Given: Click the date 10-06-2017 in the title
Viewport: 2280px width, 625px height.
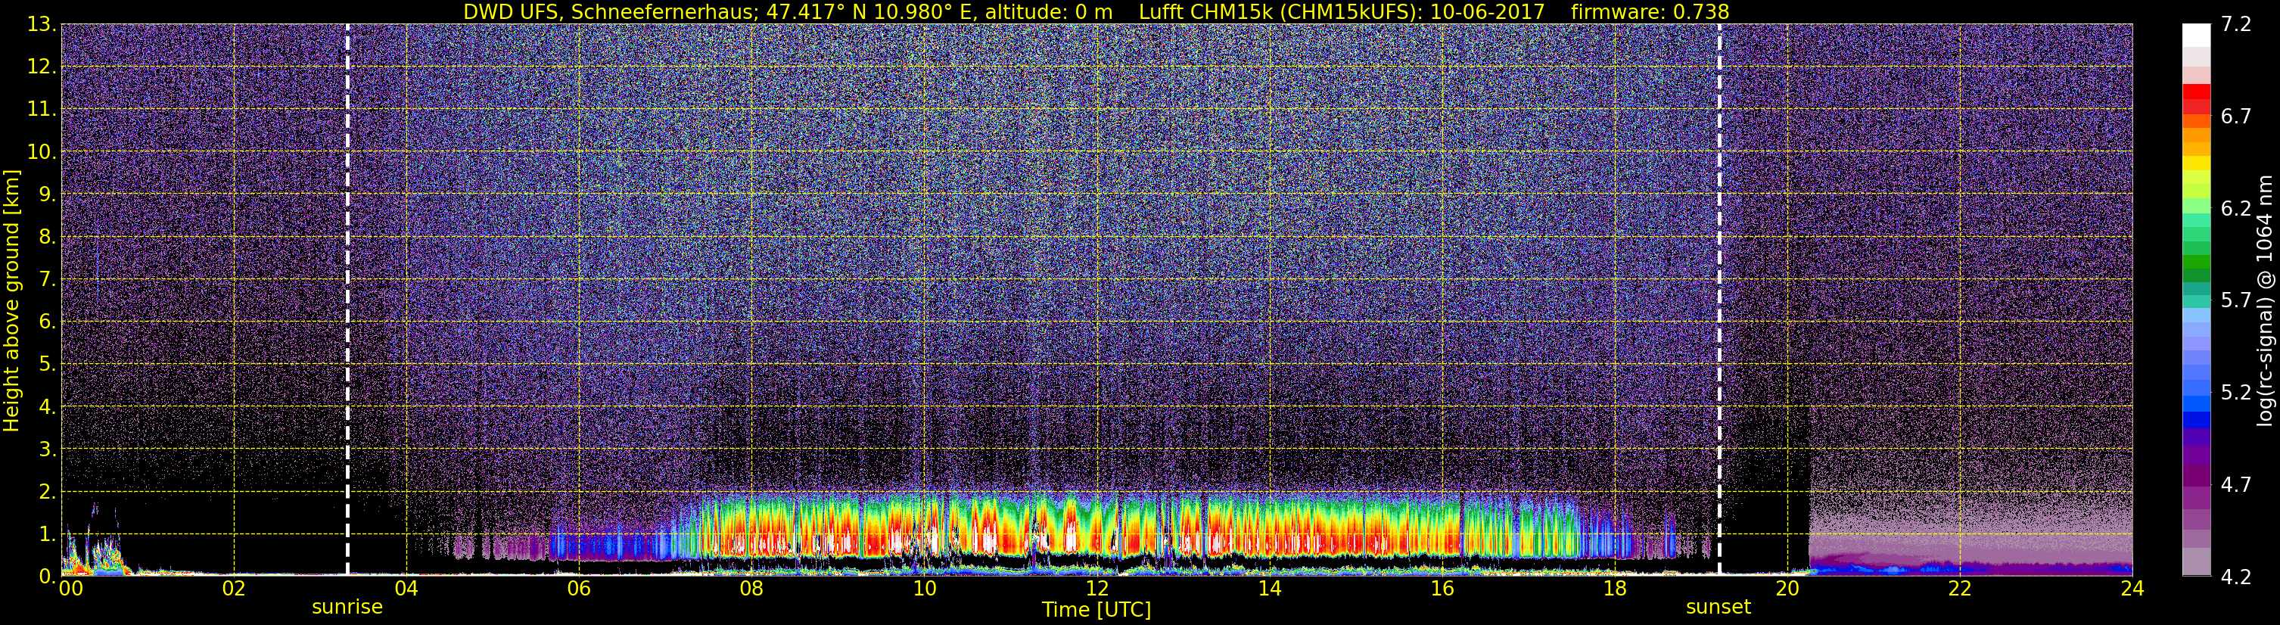Looking at the screenshot, I should coord(1487,11).
